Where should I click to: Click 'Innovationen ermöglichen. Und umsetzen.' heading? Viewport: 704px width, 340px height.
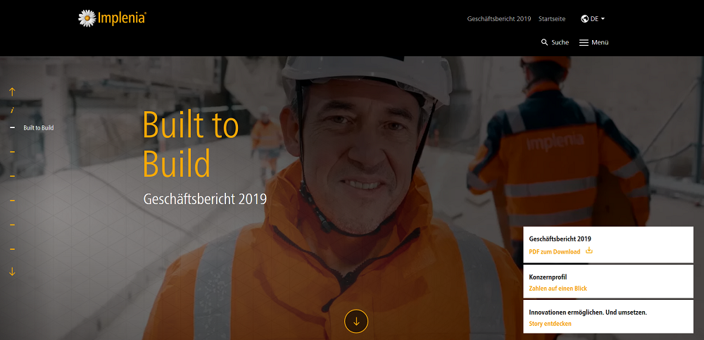point(588,312)
